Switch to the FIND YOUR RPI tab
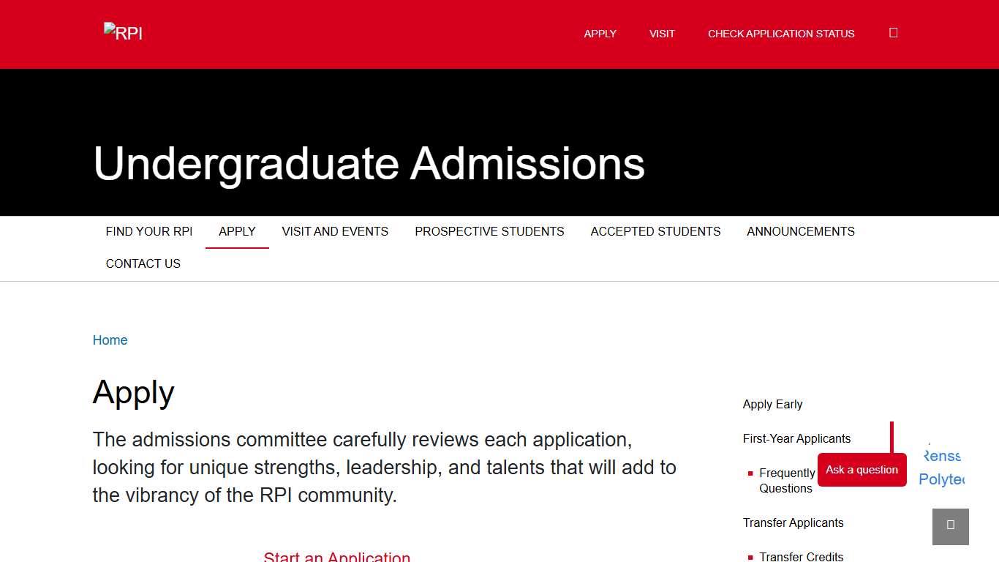Screen dimensions: 999x562 coord(148,231)
